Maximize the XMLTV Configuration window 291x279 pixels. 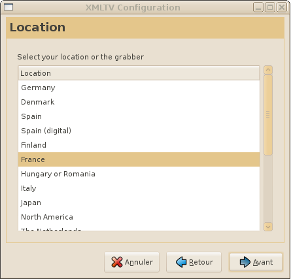point(270,7)
